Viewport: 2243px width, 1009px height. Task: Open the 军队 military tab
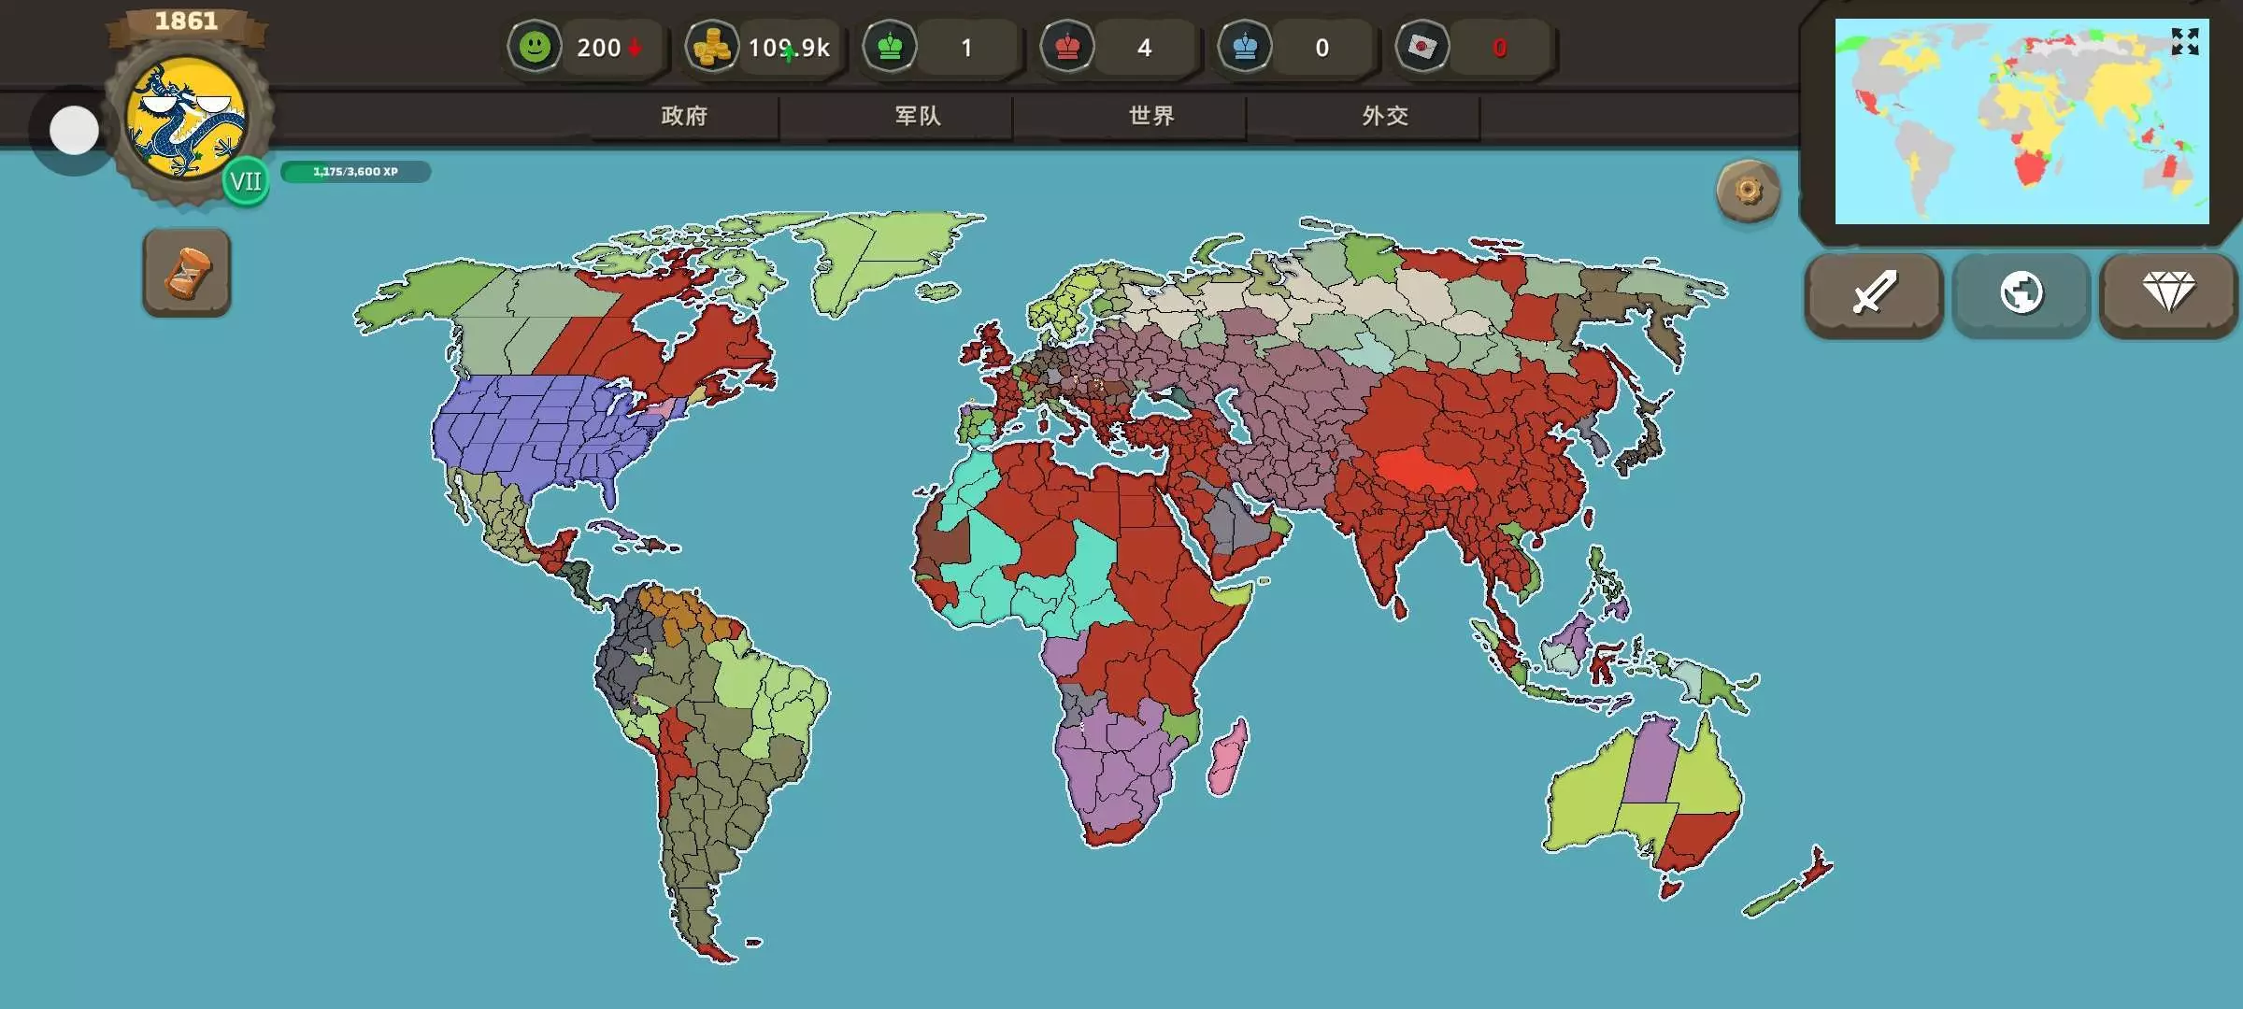tap(918, 116)
